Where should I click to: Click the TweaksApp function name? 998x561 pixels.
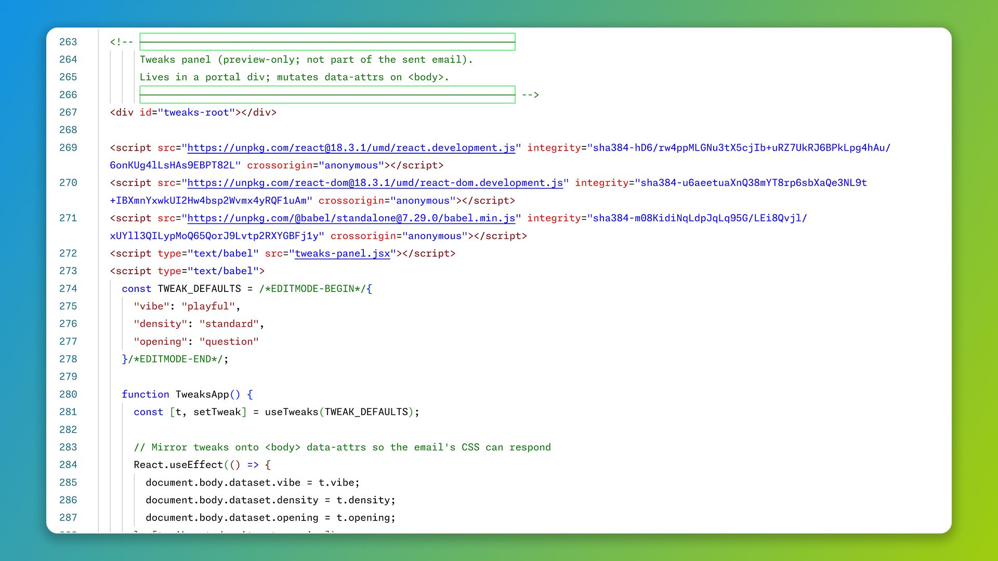click(x=202, y=394)
